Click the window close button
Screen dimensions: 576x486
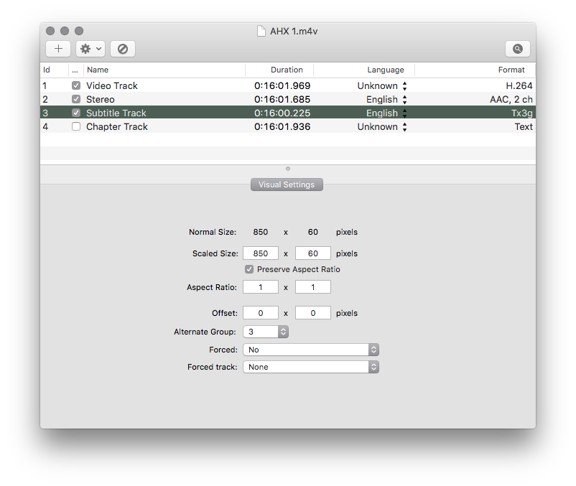pyautogui.click(x=50, y=31)
